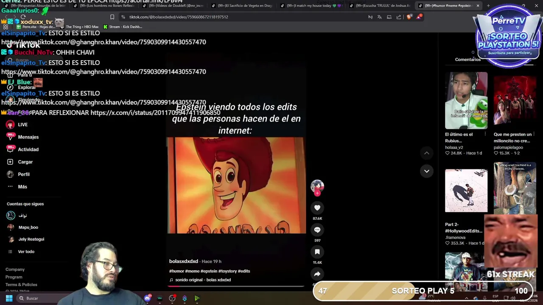Like the video with the heart icon

tap(317, 208)
